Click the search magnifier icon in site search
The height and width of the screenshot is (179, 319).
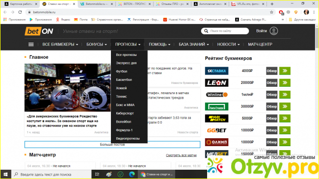206,31
